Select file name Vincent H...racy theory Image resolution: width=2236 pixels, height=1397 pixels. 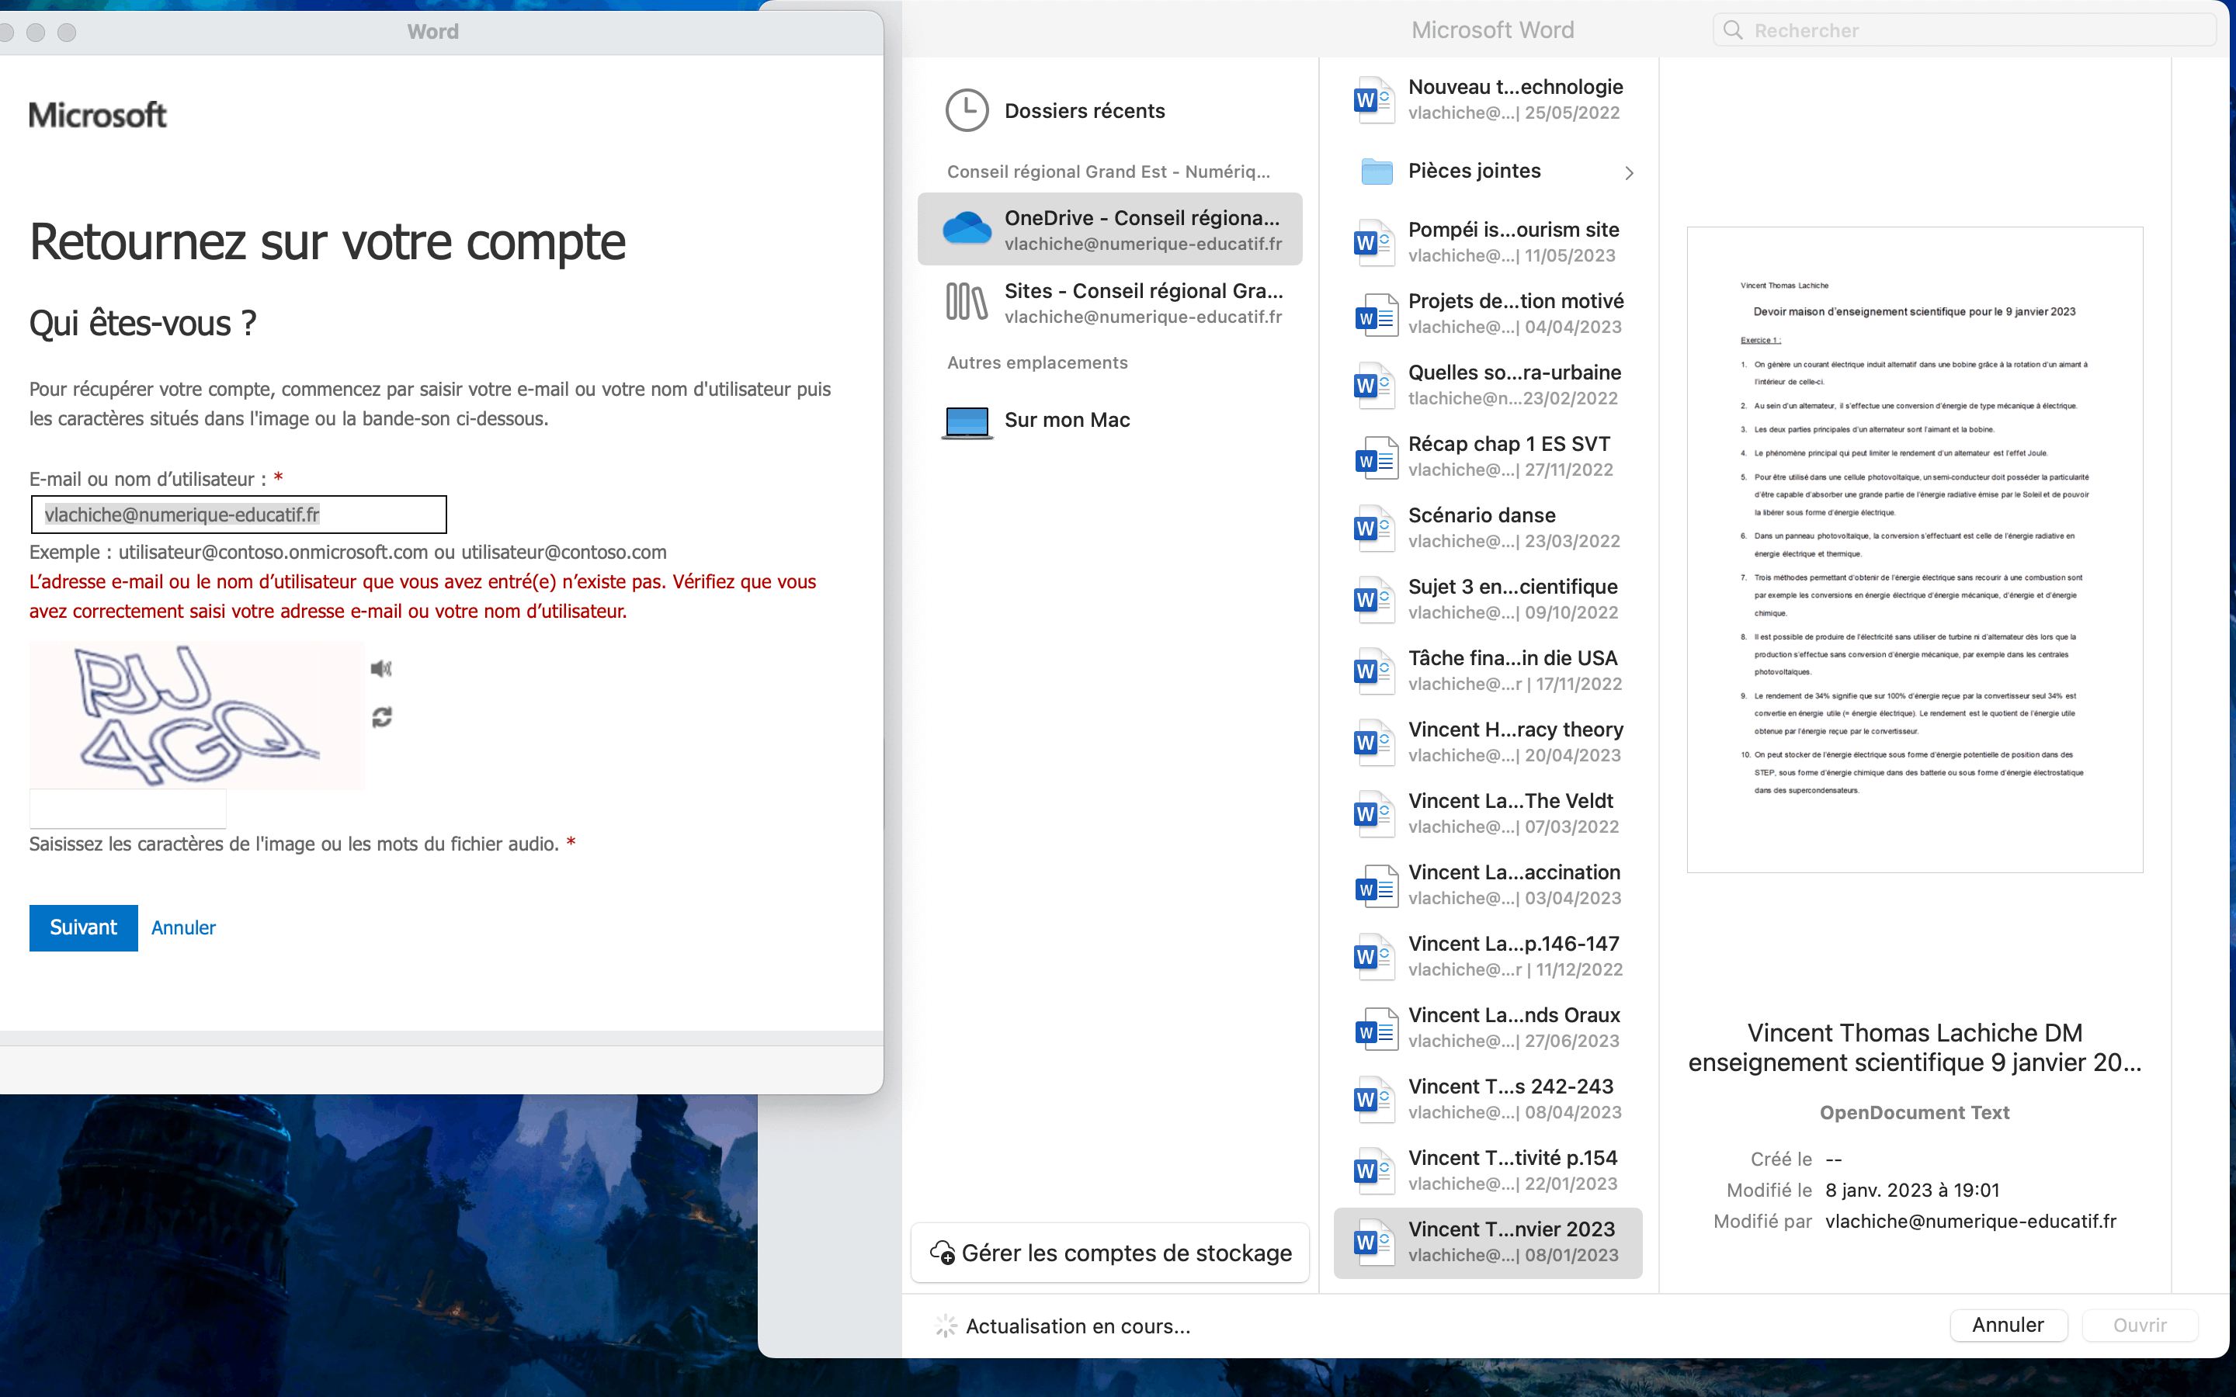pyautogui.click(x=1516, y=730)
